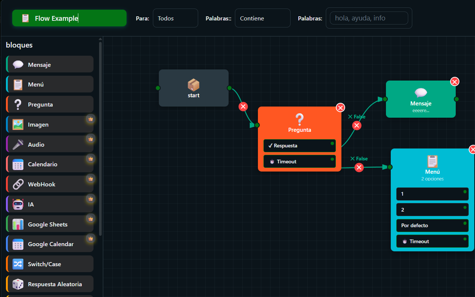Remove the Mensaje node using its red X
Image resolution: width=475 pixels, height=297 pixels.
[x=455, y=81]
